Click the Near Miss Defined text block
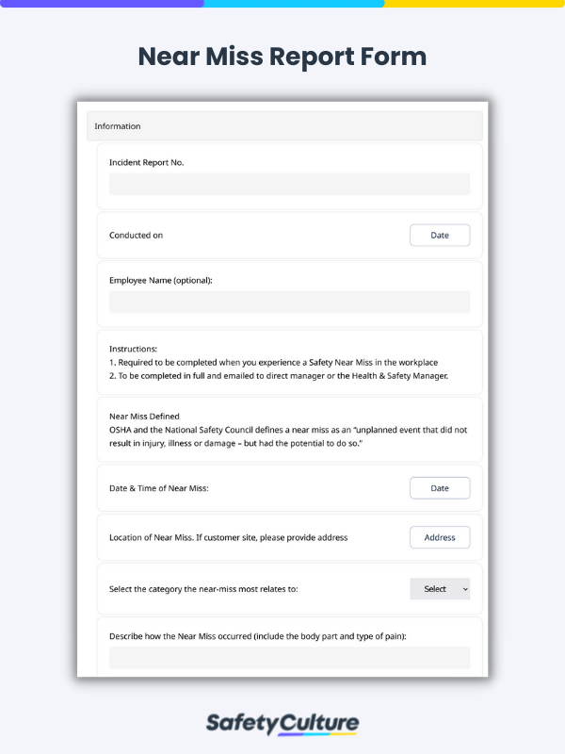565x754 pixels. (x=288, y=430)
